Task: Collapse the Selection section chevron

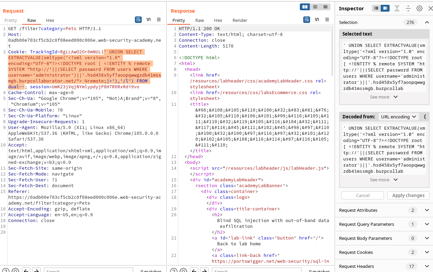Action: [427, 22]
